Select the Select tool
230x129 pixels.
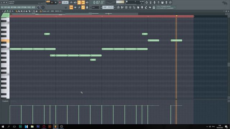(32, 11)
